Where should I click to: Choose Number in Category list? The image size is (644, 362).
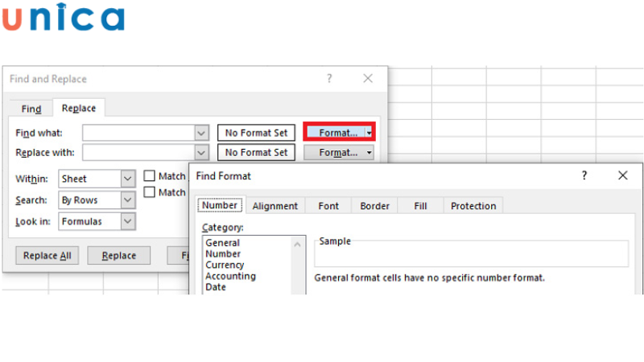click(x=223, y=253)
